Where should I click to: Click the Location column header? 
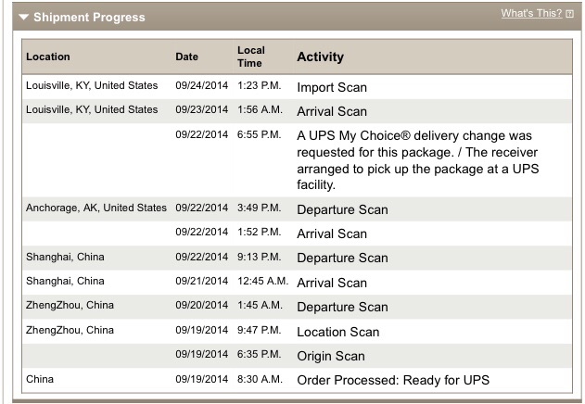point(48,57)
